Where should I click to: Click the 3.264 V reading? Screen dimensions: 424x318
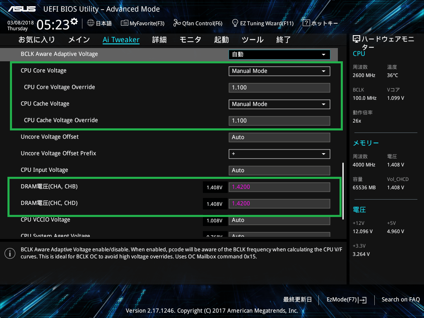click(x=361, y=254)
